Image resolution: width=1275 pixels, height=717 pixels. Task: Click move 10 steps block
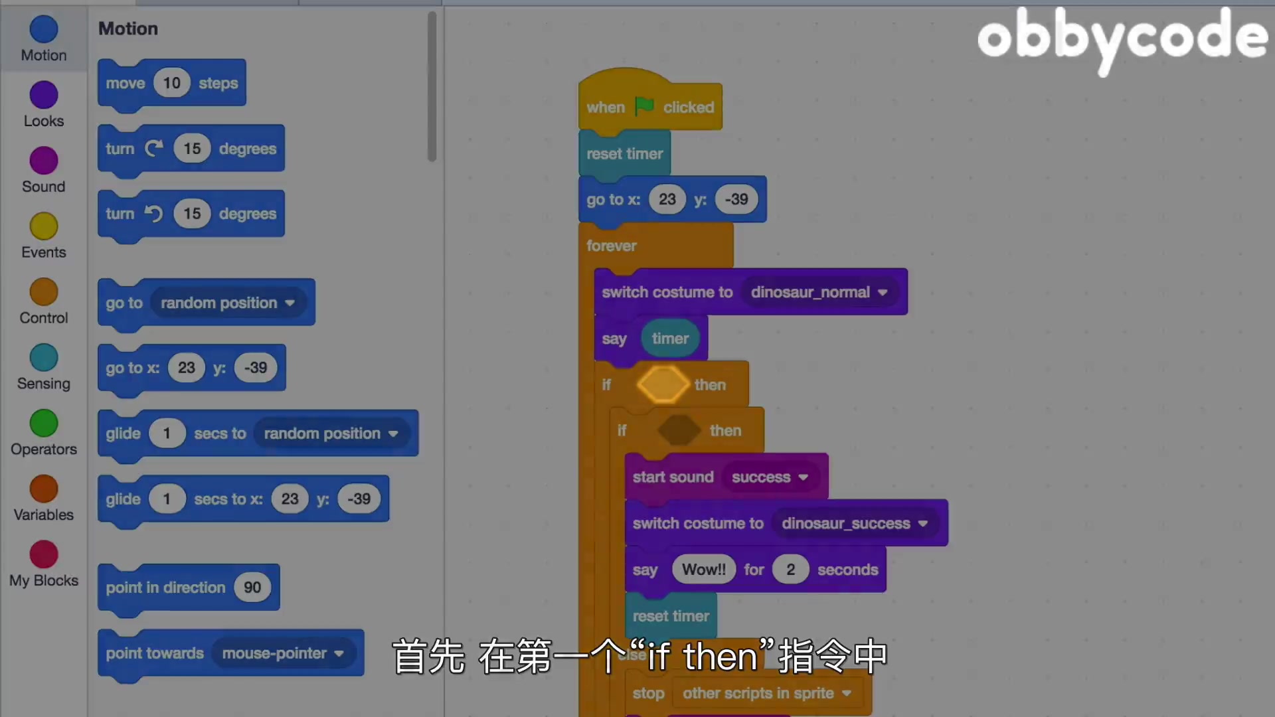tap(173, 83)
